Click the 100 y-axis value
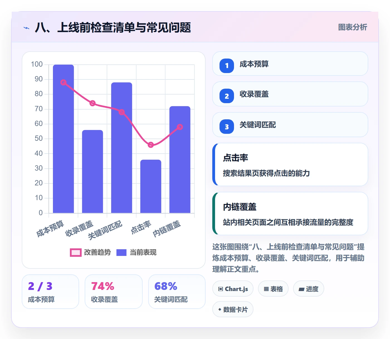 click(37, 64)
